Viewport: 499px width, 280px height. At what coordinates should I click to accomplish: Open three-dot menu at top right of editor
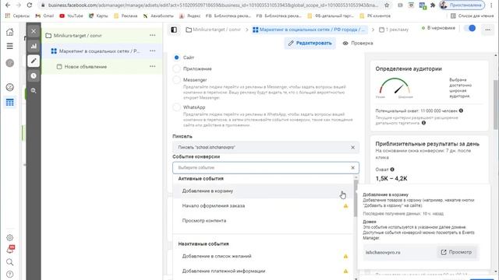coord(487,30)
